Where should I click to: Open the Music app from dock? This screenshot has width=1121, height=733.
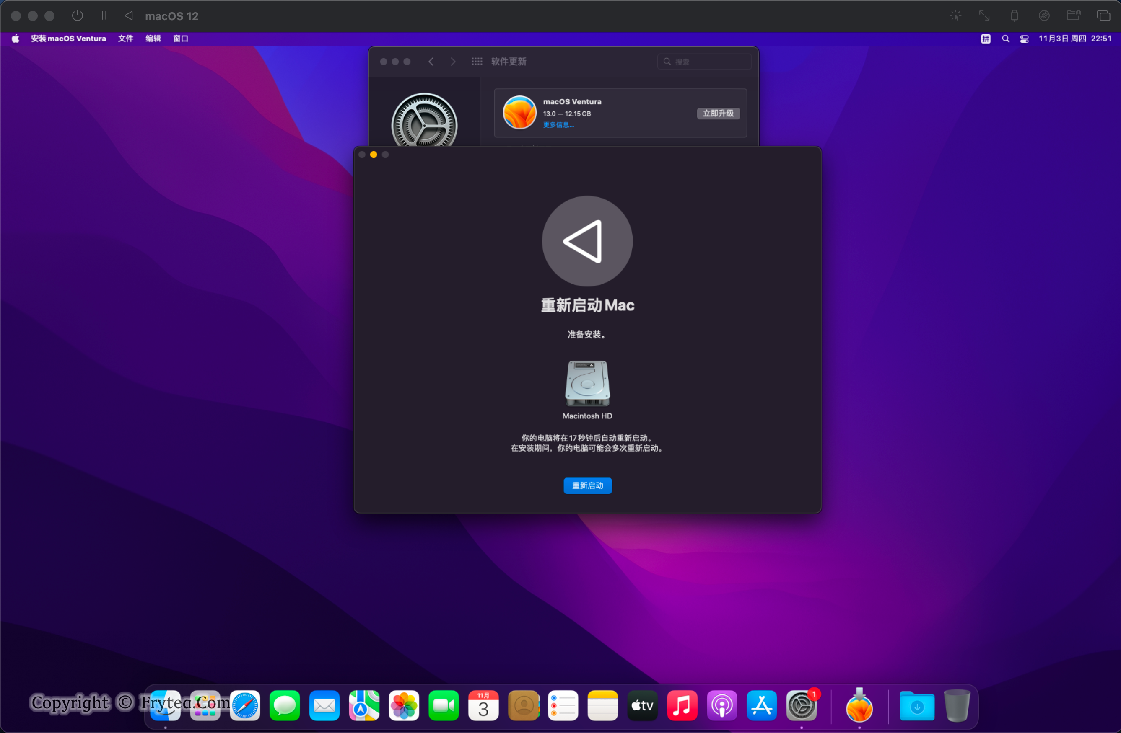pyautogui.click(x=682, y=706)
